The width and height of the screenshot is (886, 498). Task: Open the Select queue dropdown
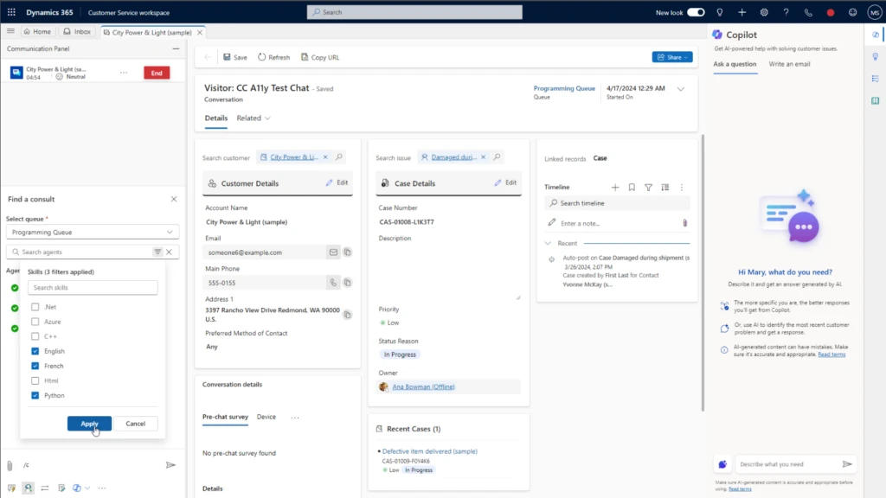pyautogui.click(x=91, y=232)
